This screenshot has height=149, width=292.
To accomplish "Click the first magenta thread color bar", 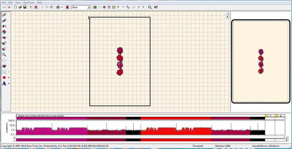I will click(52, 118).
